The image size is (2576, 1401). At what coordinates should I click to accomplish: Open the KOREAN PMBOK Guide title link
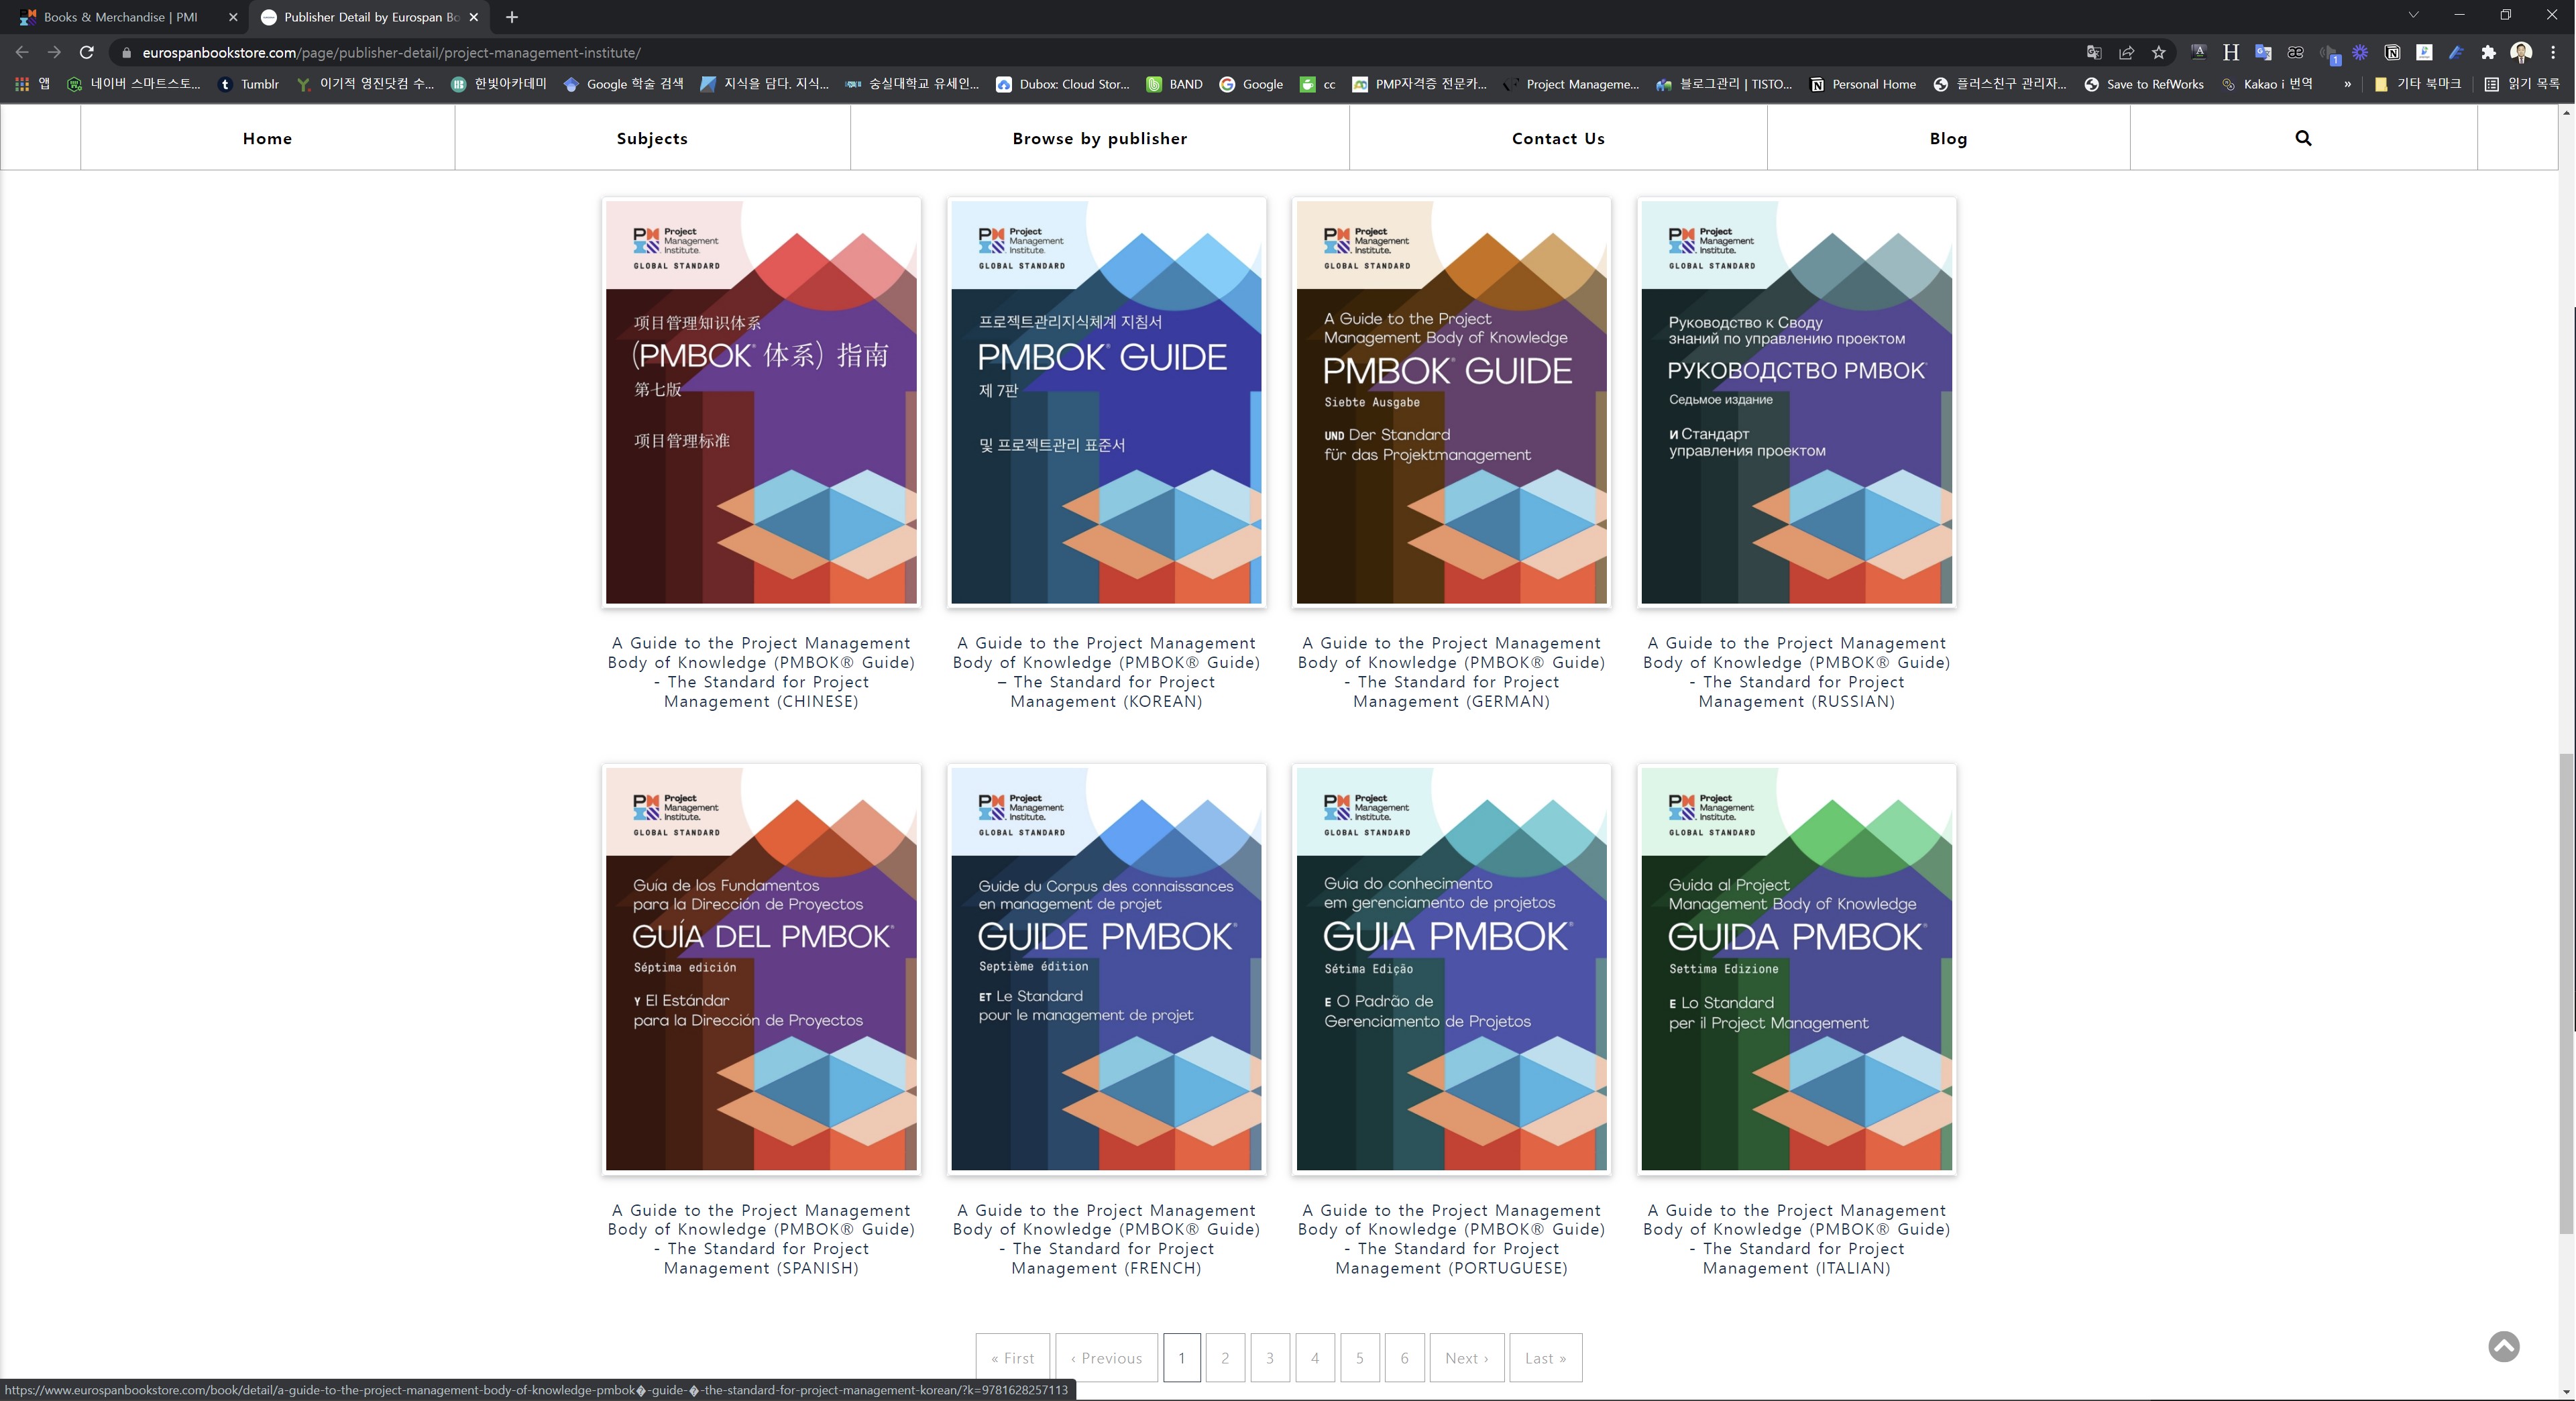tap(1106, 672)
